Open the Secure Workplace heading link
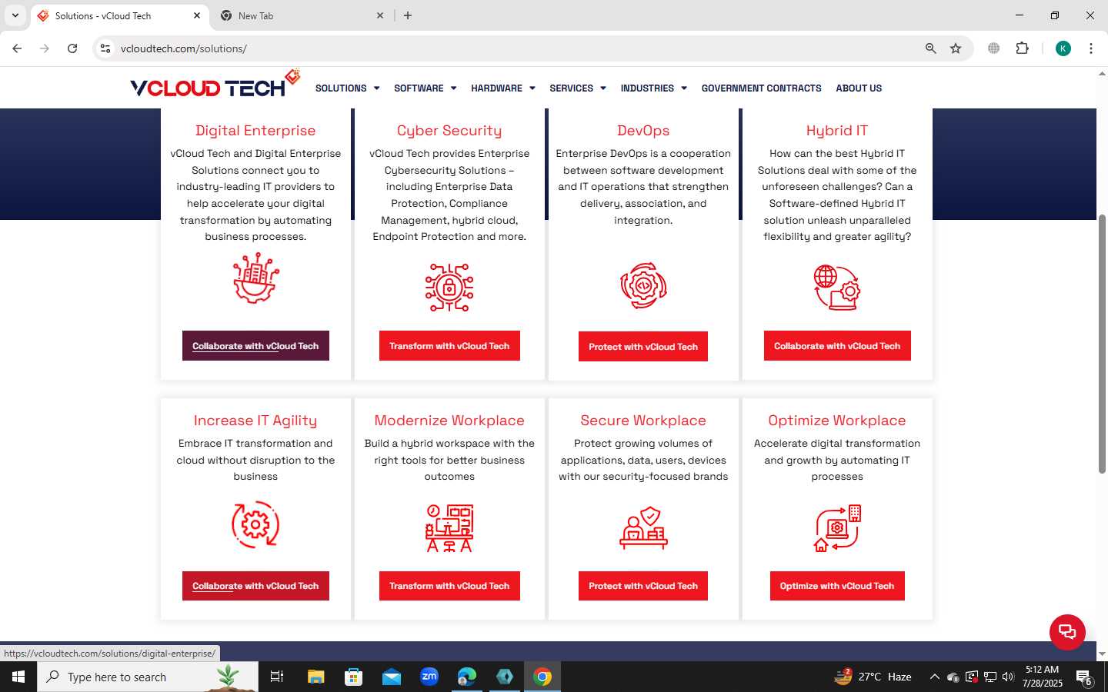Image resolution: width=1108 pixels, height=692 pixels. point(643,421)
